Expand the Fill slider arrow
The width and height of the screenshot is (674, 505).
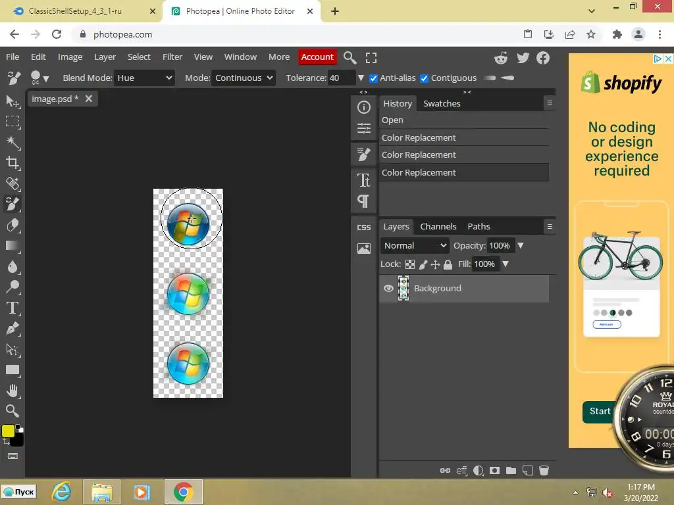tap(505, 264)
